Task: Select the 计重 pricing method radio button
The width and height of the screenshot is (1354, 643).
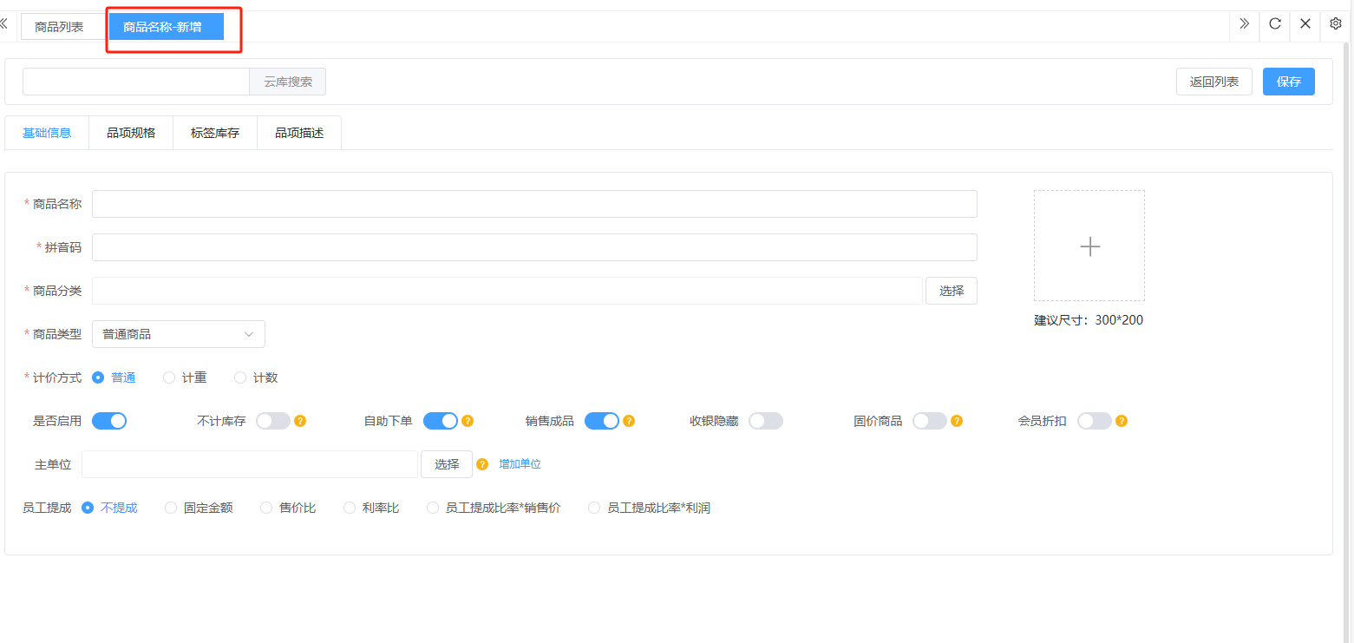Action: tap(170, 377)
